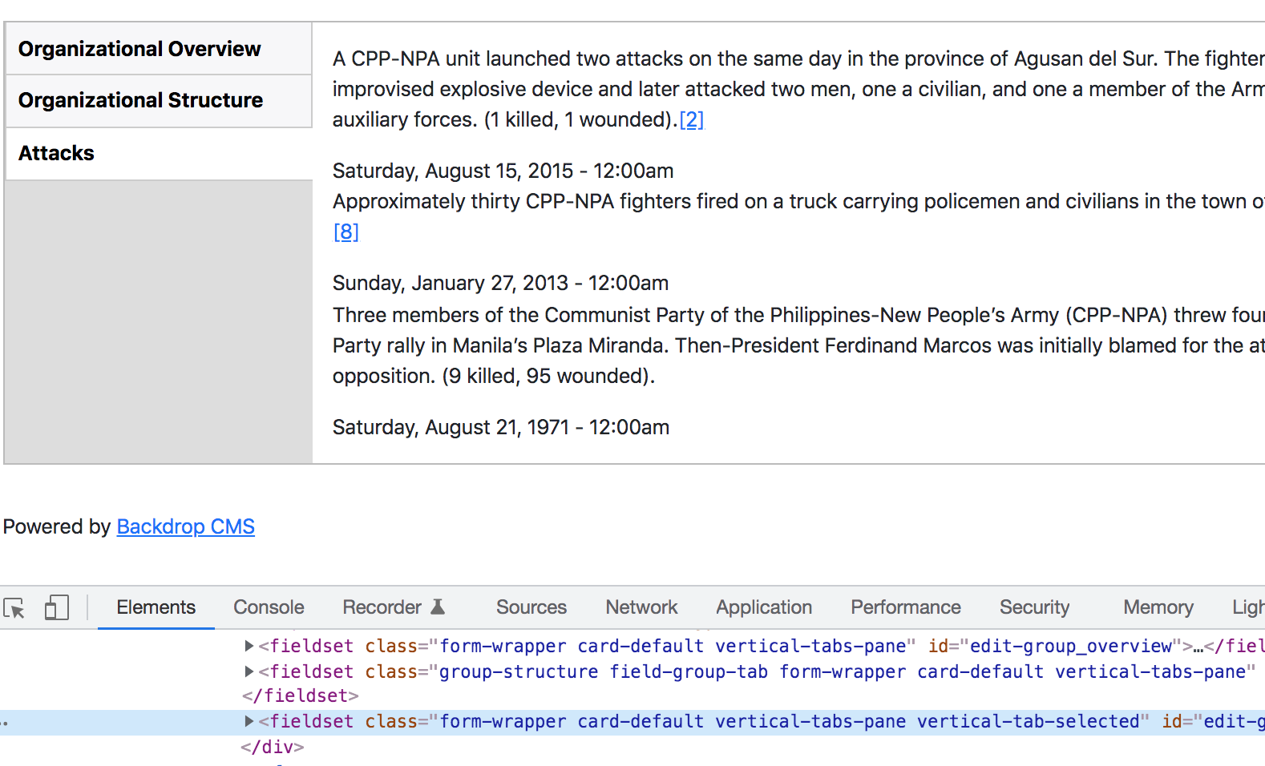
Task: Expand the group-structure fieldset node
Action: [x=249, y=671]
